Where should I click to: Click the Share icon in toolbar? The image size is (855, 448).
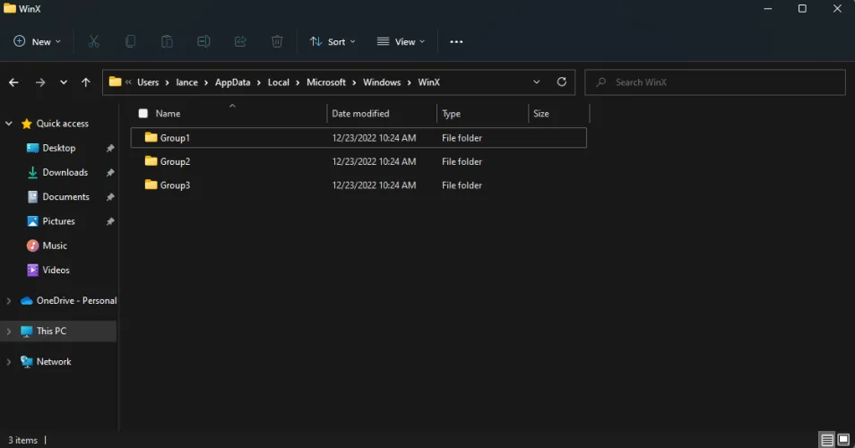(240, 42)
